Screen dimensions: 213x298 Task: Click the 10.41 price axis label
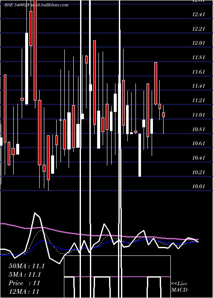point(199,158)
